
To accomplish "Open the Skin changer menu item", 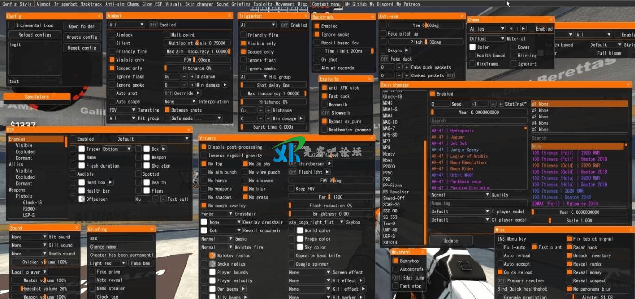I will tap(199, 4).
